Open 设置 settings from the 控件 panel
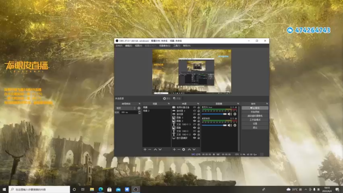343x193 pixels. (x=255, y=124)
